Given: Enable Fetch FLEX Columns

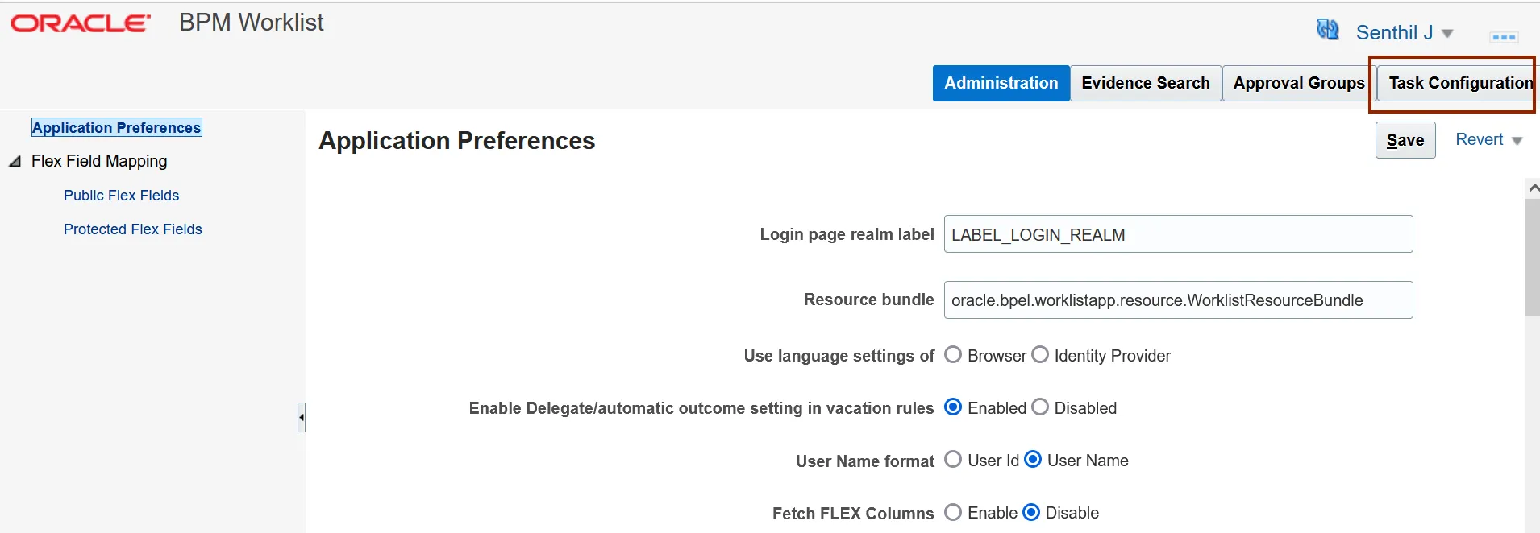Looking at the screenshot, I should [x=953, y=513].
